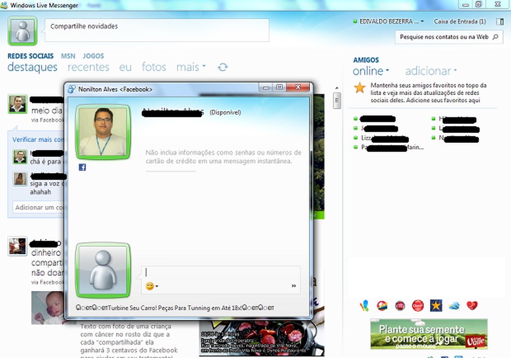The height and width of the screenshot is (358, 511).
Task: Select the contact ending in 'Marin...'
Action: (x=389, y=148)
